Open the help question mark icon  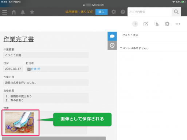coord(123,12)
